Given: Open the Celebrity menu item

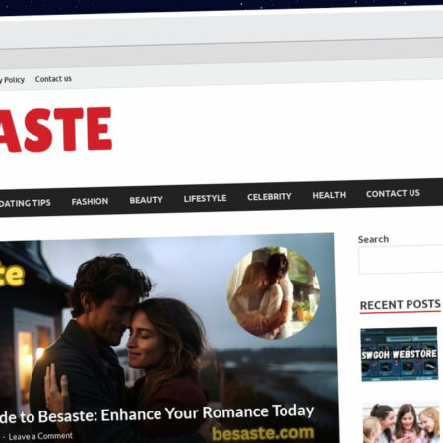Looking at the screenshot, I should click(x=270, y=197).
